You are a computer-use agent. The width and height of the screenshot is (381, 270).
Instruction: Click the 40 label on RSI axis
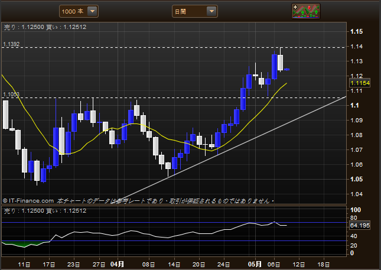(354, 236)
